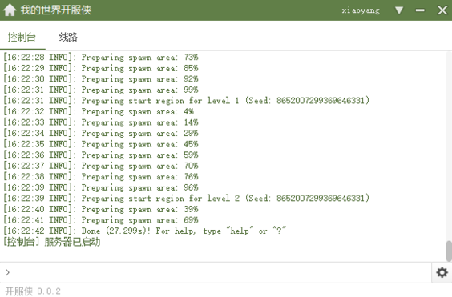Click the home icon in title bar
The width and height of the screenshot is (452, 297).
pyautogui.click(x=10, y=10)
